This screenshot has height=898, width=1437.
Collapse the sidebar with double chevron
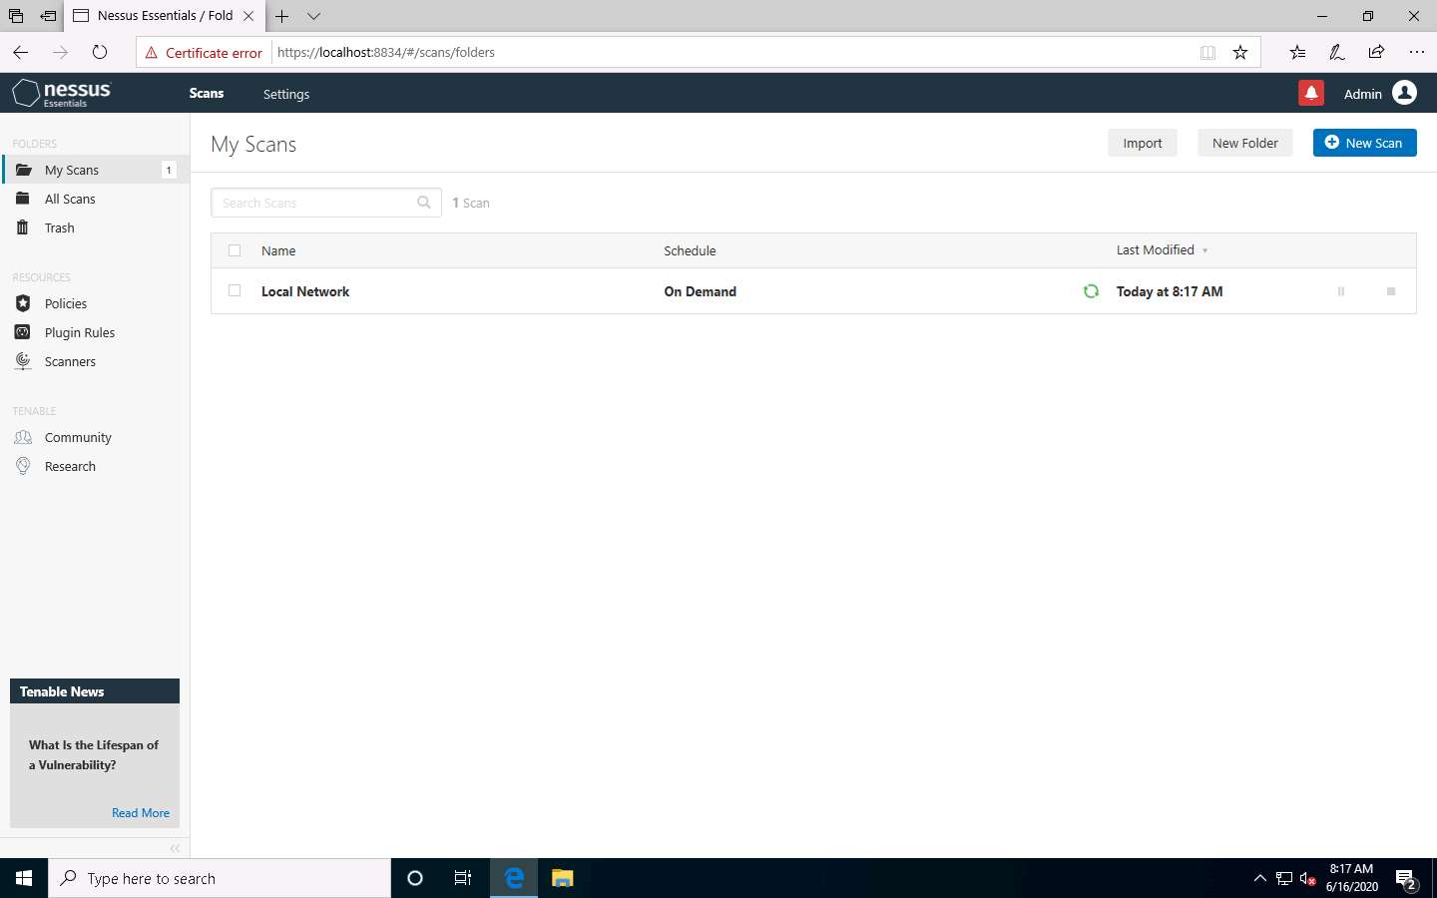(x=175, y=848)
